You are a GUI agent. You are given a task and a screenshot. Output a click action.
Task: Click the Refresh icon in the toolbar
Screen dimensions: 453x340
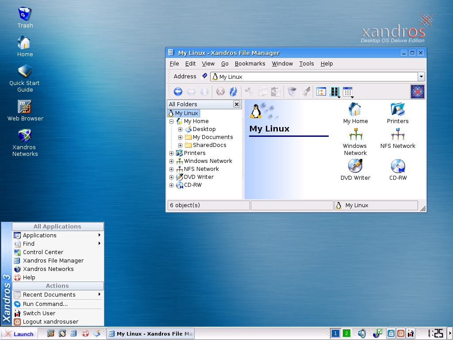233,92
